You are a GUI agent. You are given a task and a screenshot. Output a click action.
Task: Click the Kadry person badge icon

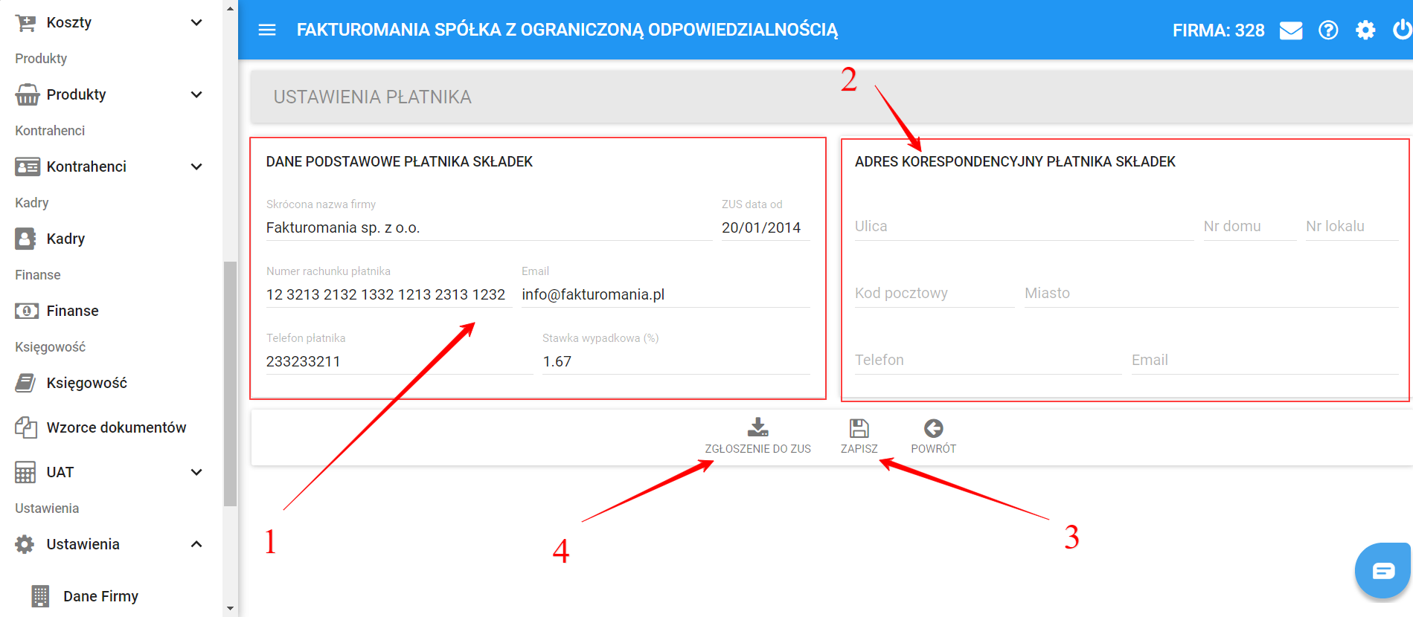(25, 239)
